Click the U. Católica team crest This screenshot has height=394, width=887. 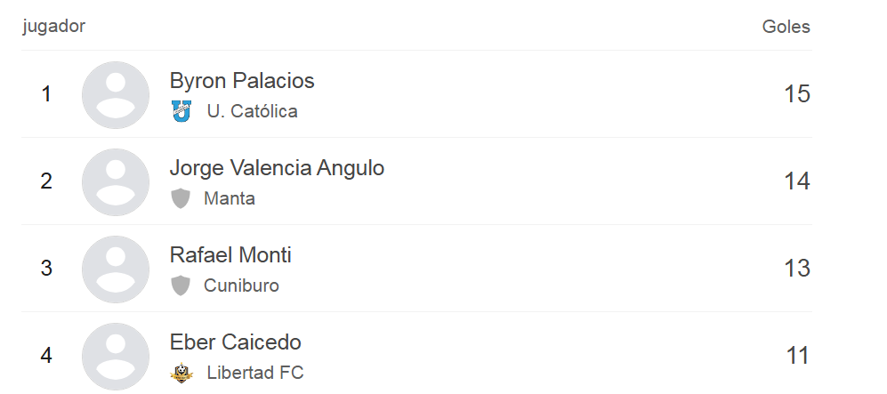pyautogui.click(x=181, y=111)
